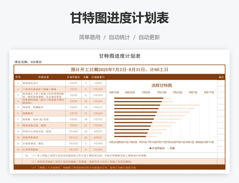The height and width of the screenshot is (183, 239).
Task: Click the start date cell 7月10日
Action: click(x=73, y=131)
